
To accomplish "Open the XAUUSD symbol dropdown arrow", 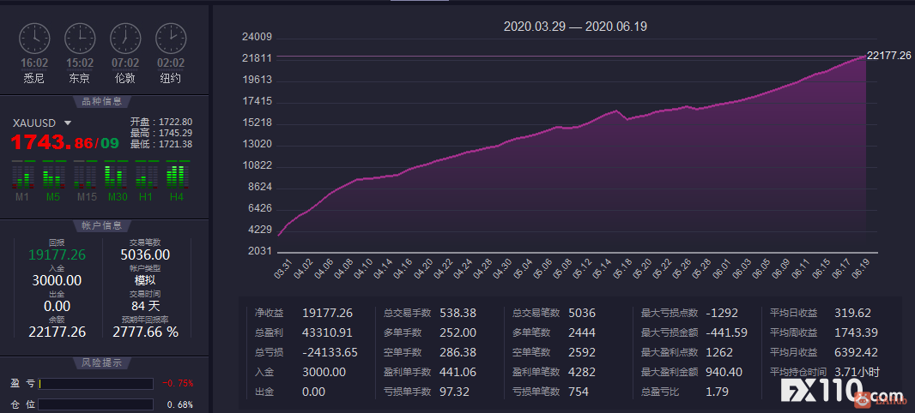I will click(x=68, y=123).
